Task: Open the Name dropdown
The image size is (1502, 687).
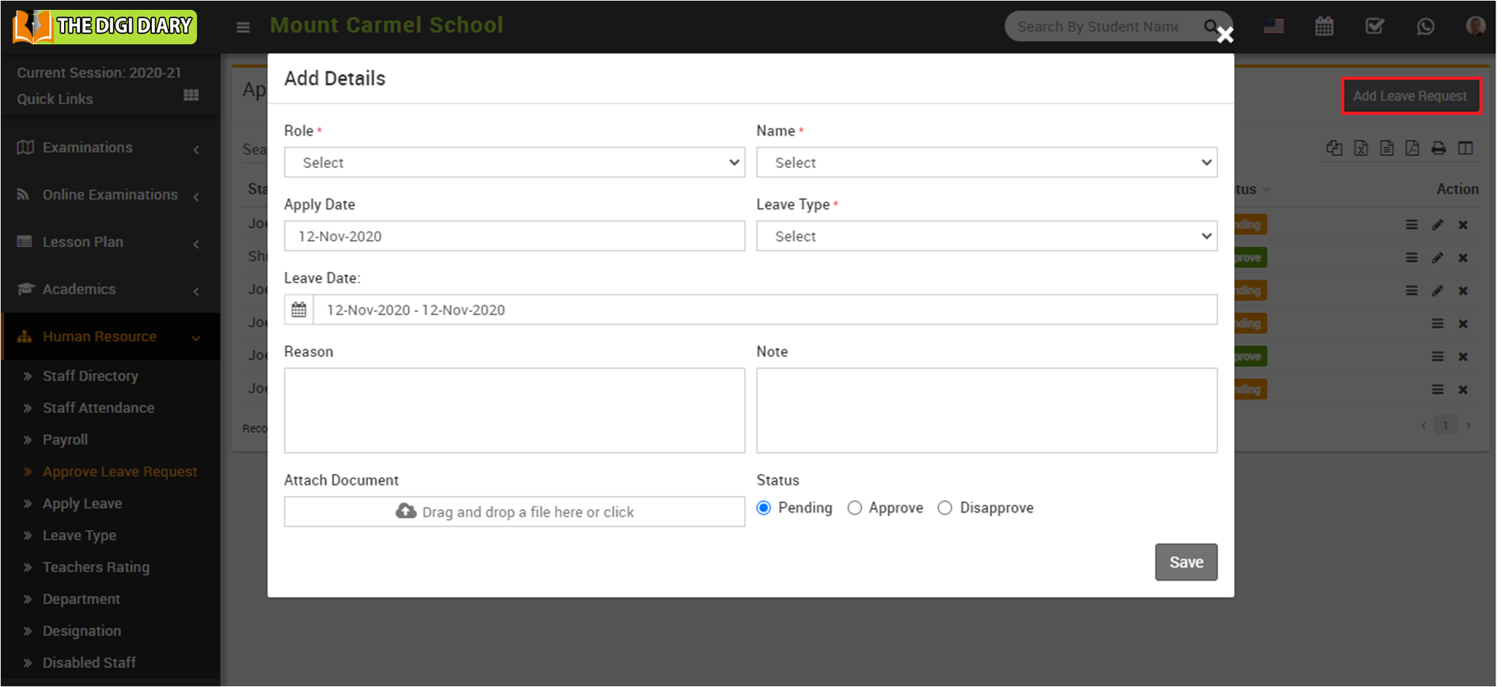Action: pyautogui.click(x=986, y=162)
